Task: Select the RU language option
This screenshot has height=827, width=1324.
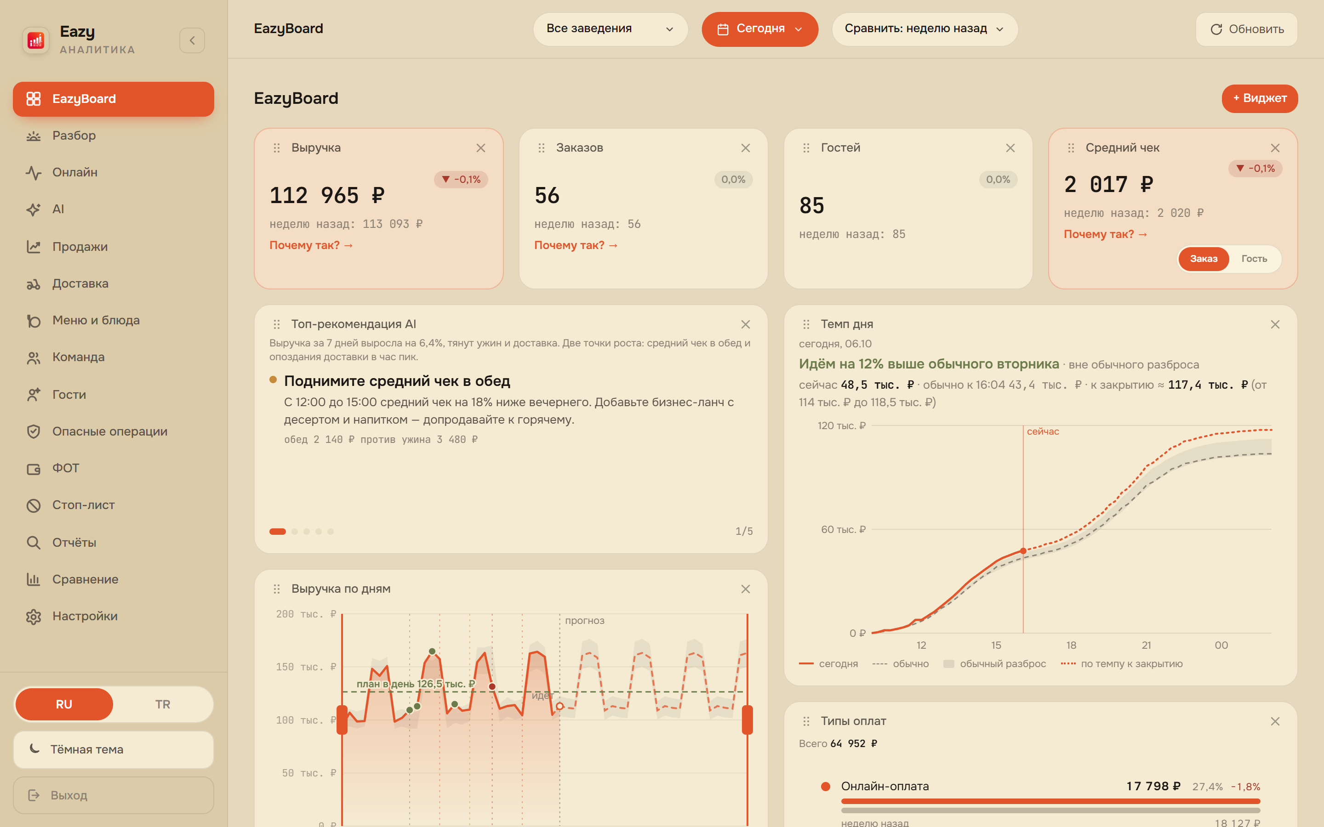Action: point(64,704)
